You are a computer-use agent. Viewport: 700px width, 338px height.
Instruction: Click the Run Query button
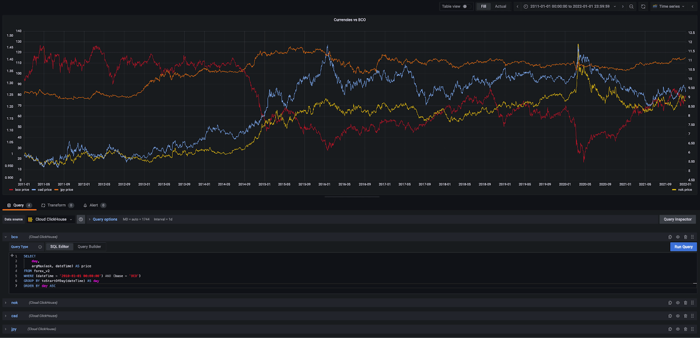(x=683, y=247)
